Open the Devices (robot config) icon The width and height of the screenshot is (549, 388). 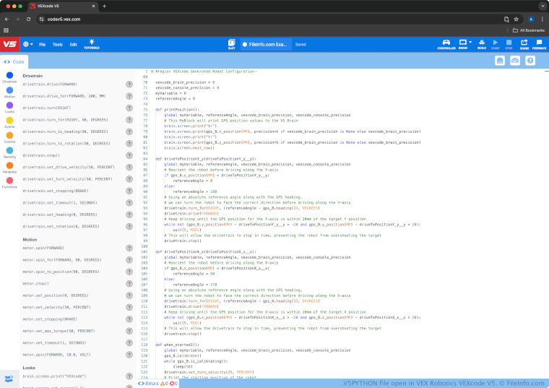pos(500,61)
